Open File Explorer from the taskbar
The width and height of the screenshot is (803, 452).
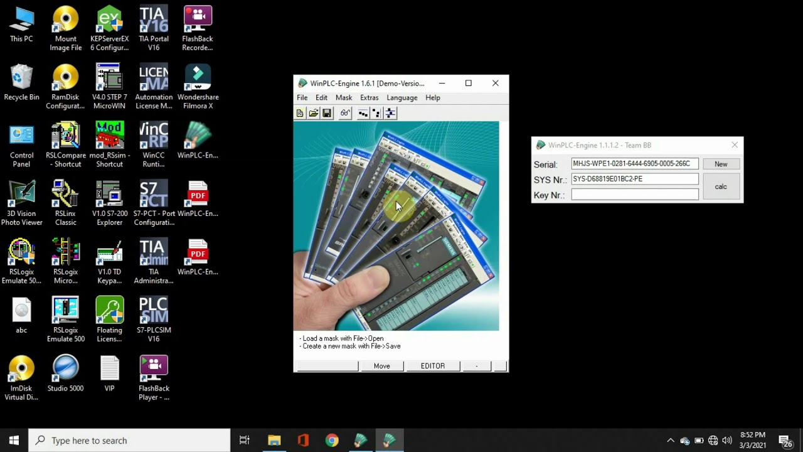point(274,440)
